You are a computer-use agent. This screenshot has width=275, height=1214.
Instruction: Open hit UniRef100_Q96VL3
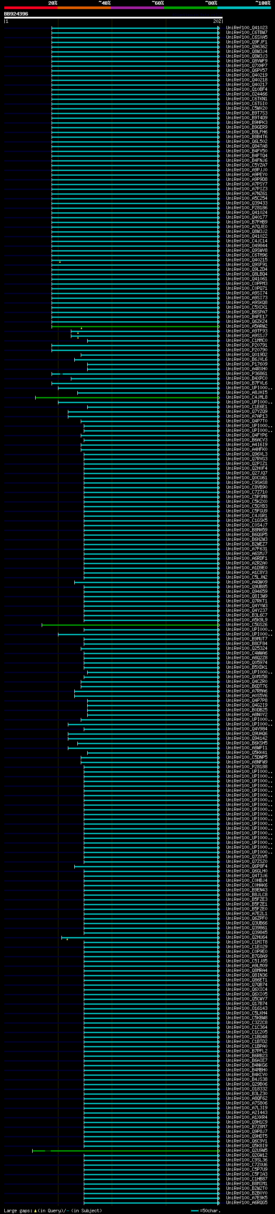(247, 454)
